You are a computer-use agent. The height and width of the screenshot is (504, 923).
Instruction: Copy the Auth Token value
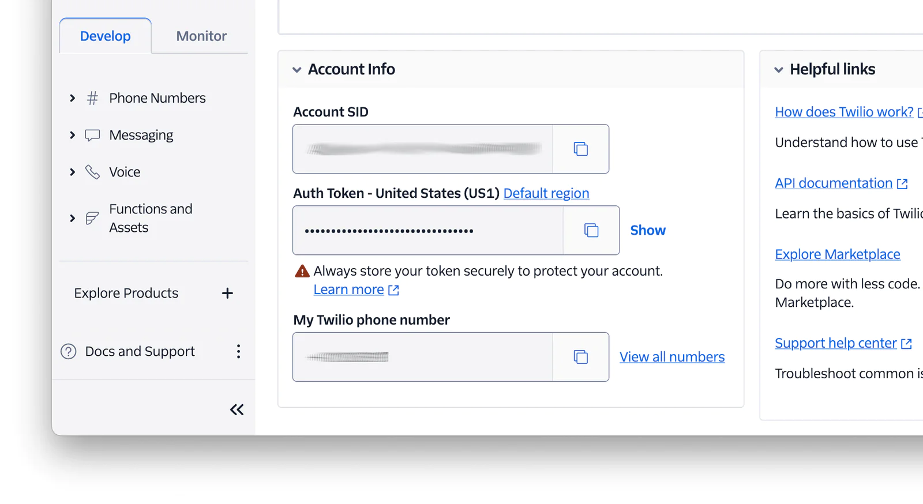pos(591,230)
